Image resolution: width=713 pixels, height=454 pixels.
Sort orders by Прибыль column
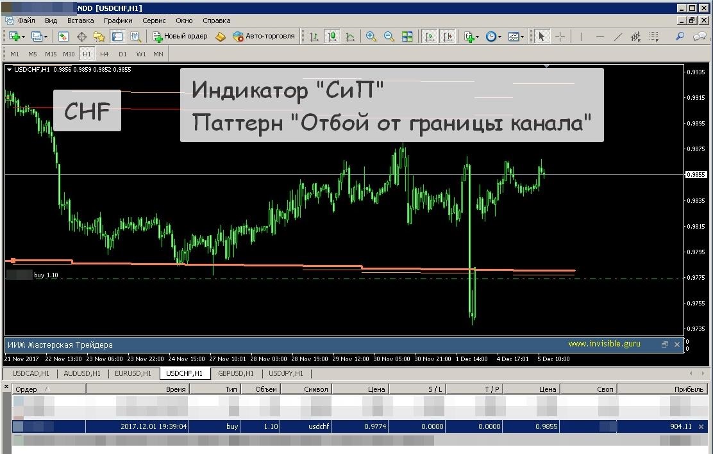pyautogui.click(x=661, y=389)
